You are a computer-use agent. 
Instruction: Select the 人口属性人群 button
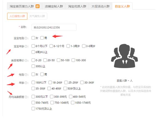[x=17, y=16]
